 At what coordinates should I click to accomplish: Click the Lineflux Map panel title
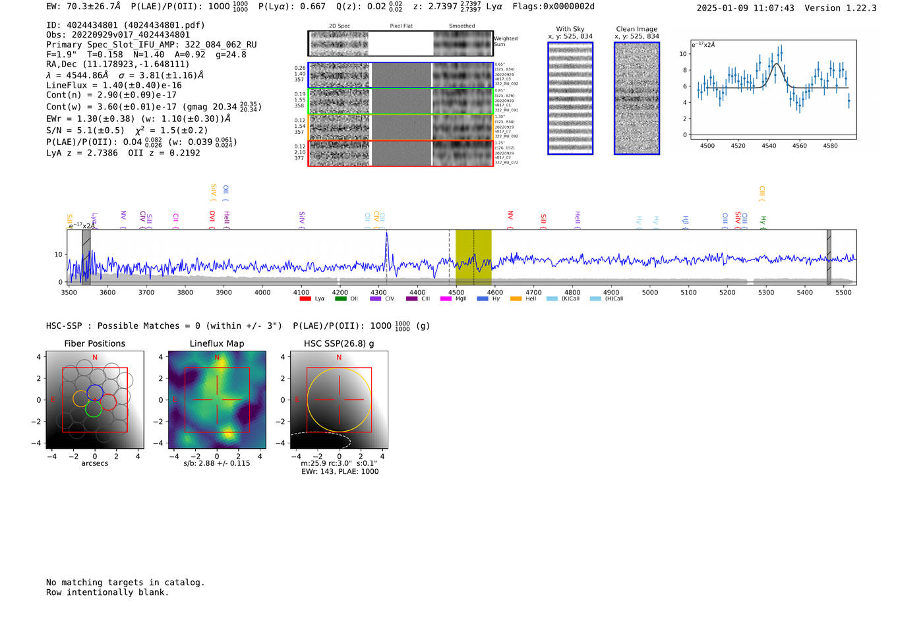point(217,343)
